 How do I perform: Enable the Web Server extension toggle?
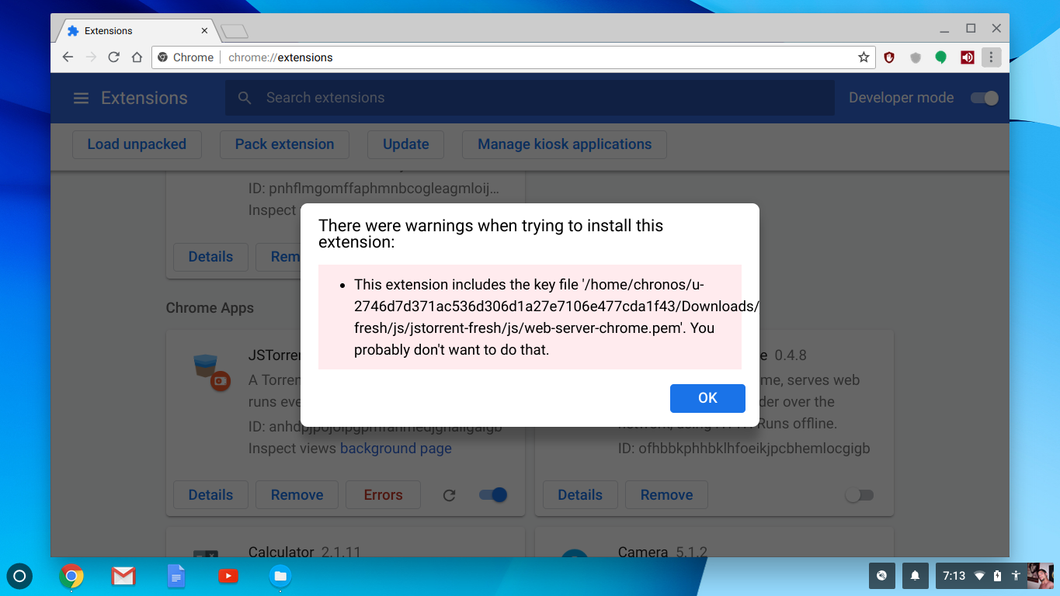tap(859, 494)
